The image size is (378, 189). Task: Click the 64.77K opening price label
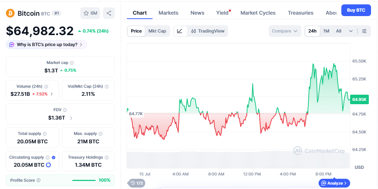[136, 114]
